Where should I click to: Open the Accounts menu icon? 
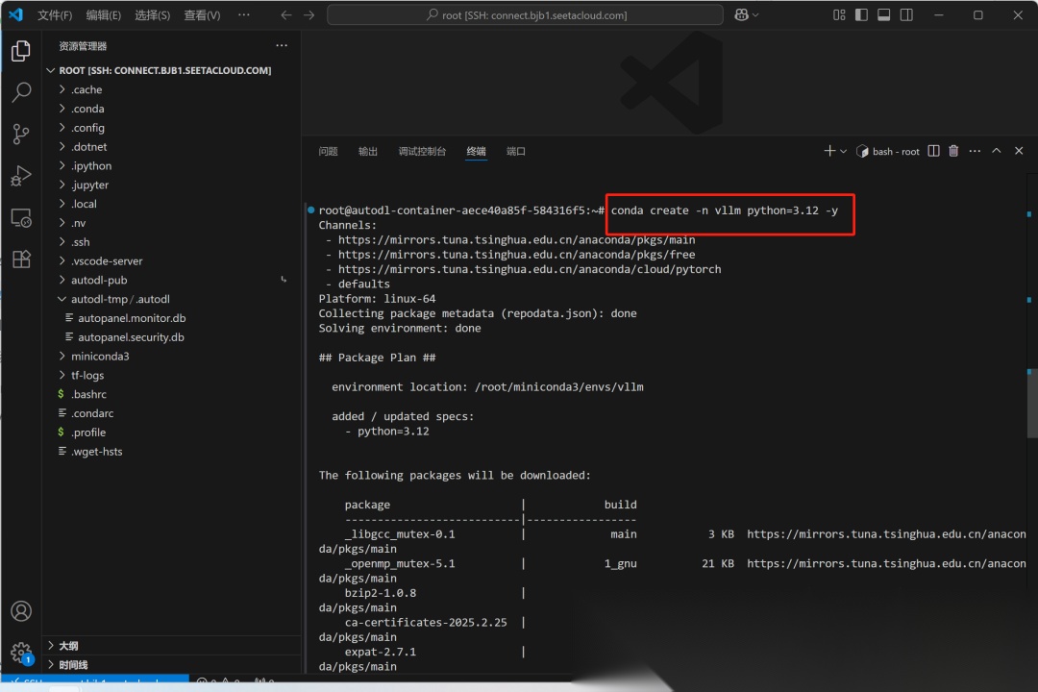tap(20, 610)
